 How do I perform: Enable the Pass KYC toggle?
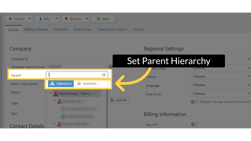(194, 125)
